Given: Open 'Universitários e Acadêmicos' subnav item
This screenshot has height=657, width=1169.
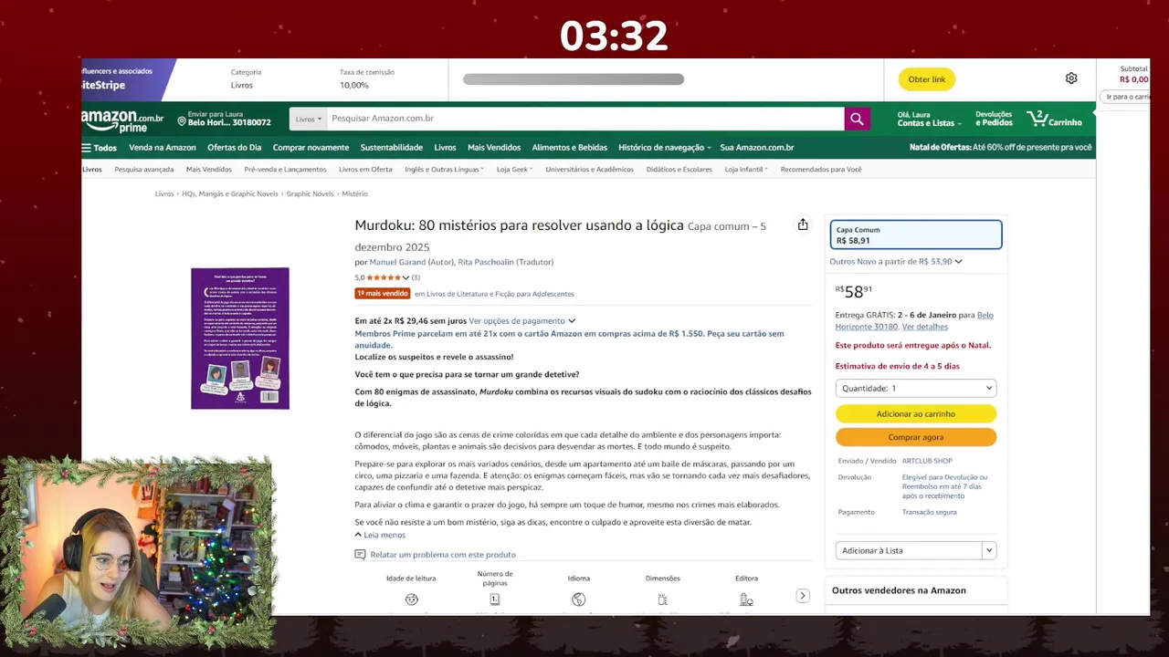Looking at the screenshot, I should tap(589, 169).
